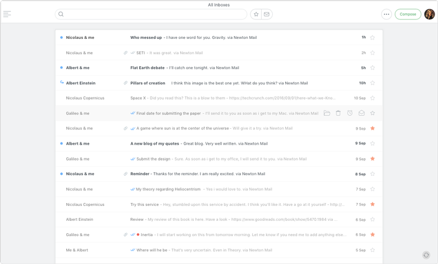Image resolution: width=438 pixels, height=264 pixels.
Task: Click the Compose button
Action: [x=408, y=14]
